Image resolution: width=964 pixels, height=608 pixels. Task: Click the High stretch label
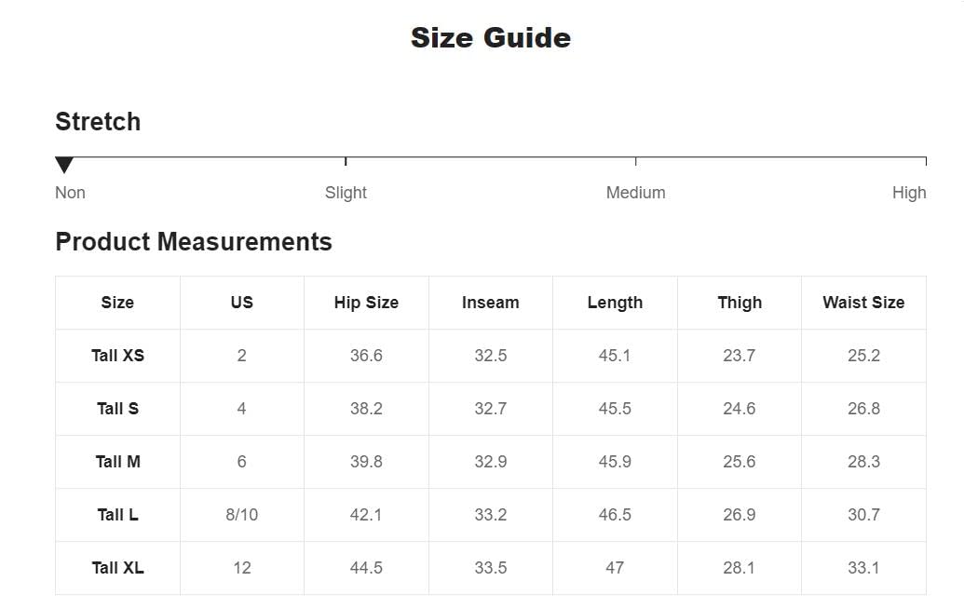908,193
